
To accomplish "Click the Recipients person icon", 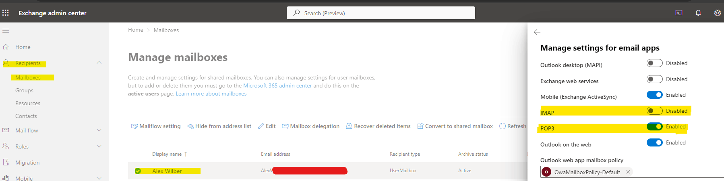I will pyautogui.click(x=6, y=63).
